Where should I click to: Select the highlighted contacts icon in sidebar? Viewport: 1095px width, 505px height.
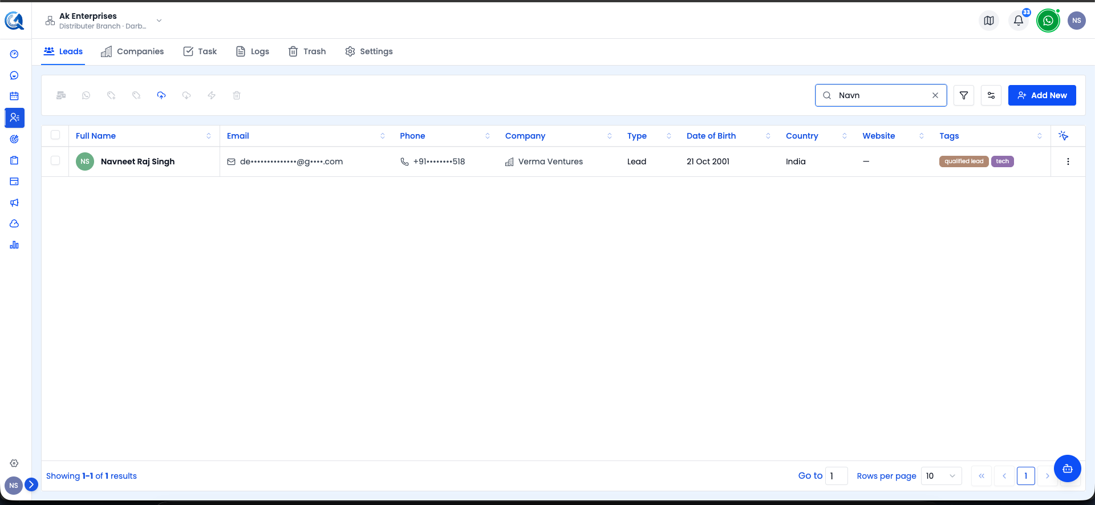14,118
